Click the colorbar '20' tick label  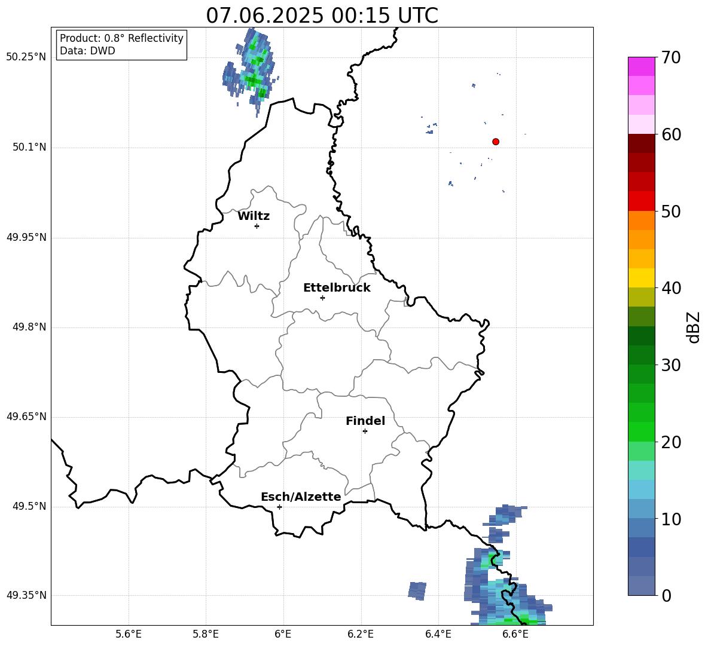click(671, 442)
